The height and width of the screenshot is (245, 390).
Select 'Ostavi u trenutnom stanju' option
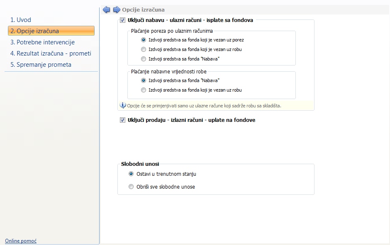[x=131, y=174]
